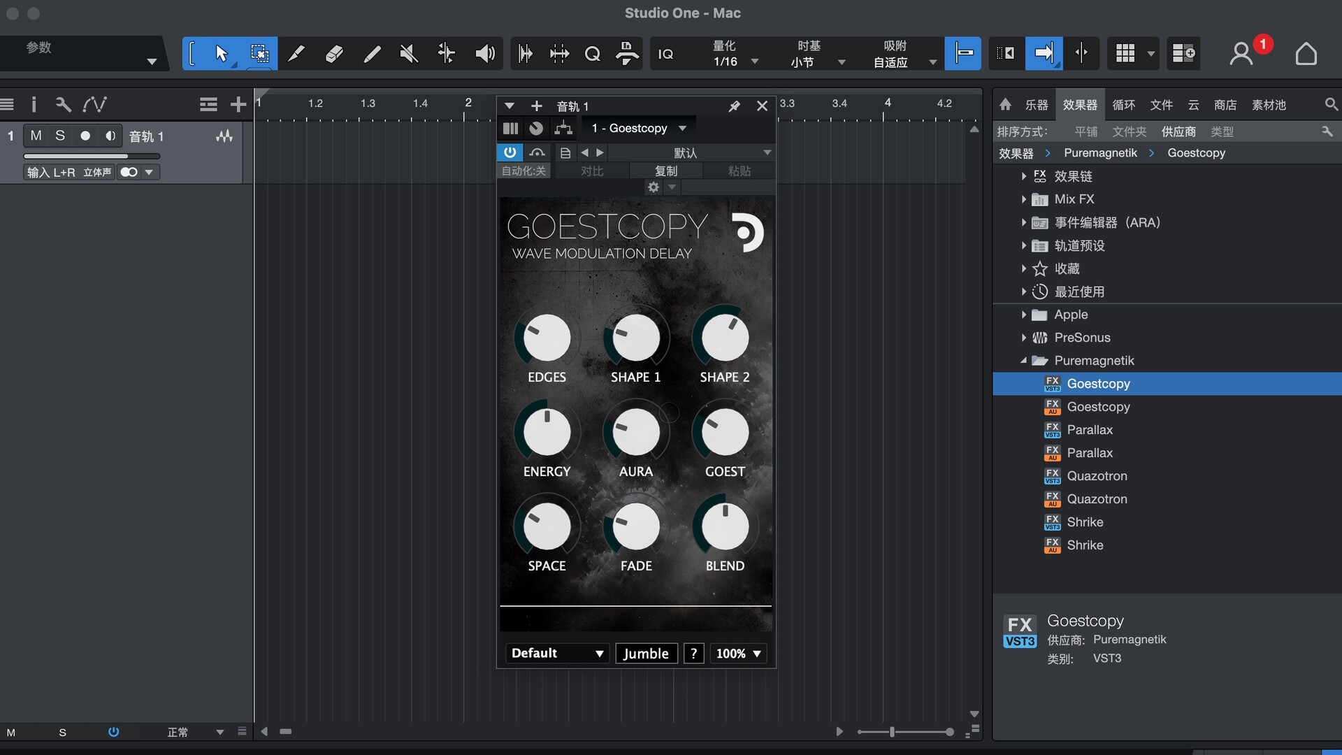Image resolution: width=1342 pixels, height=755 pixels.
Task: Select the 效果器 browser tab
Action: 1080,105
